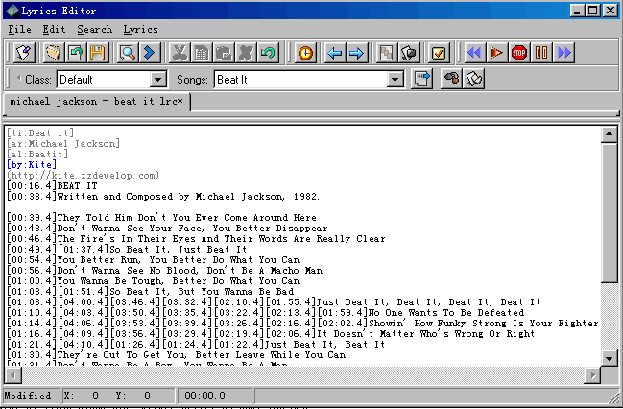Rewind with the double left arrows

[x=474, y=53]
